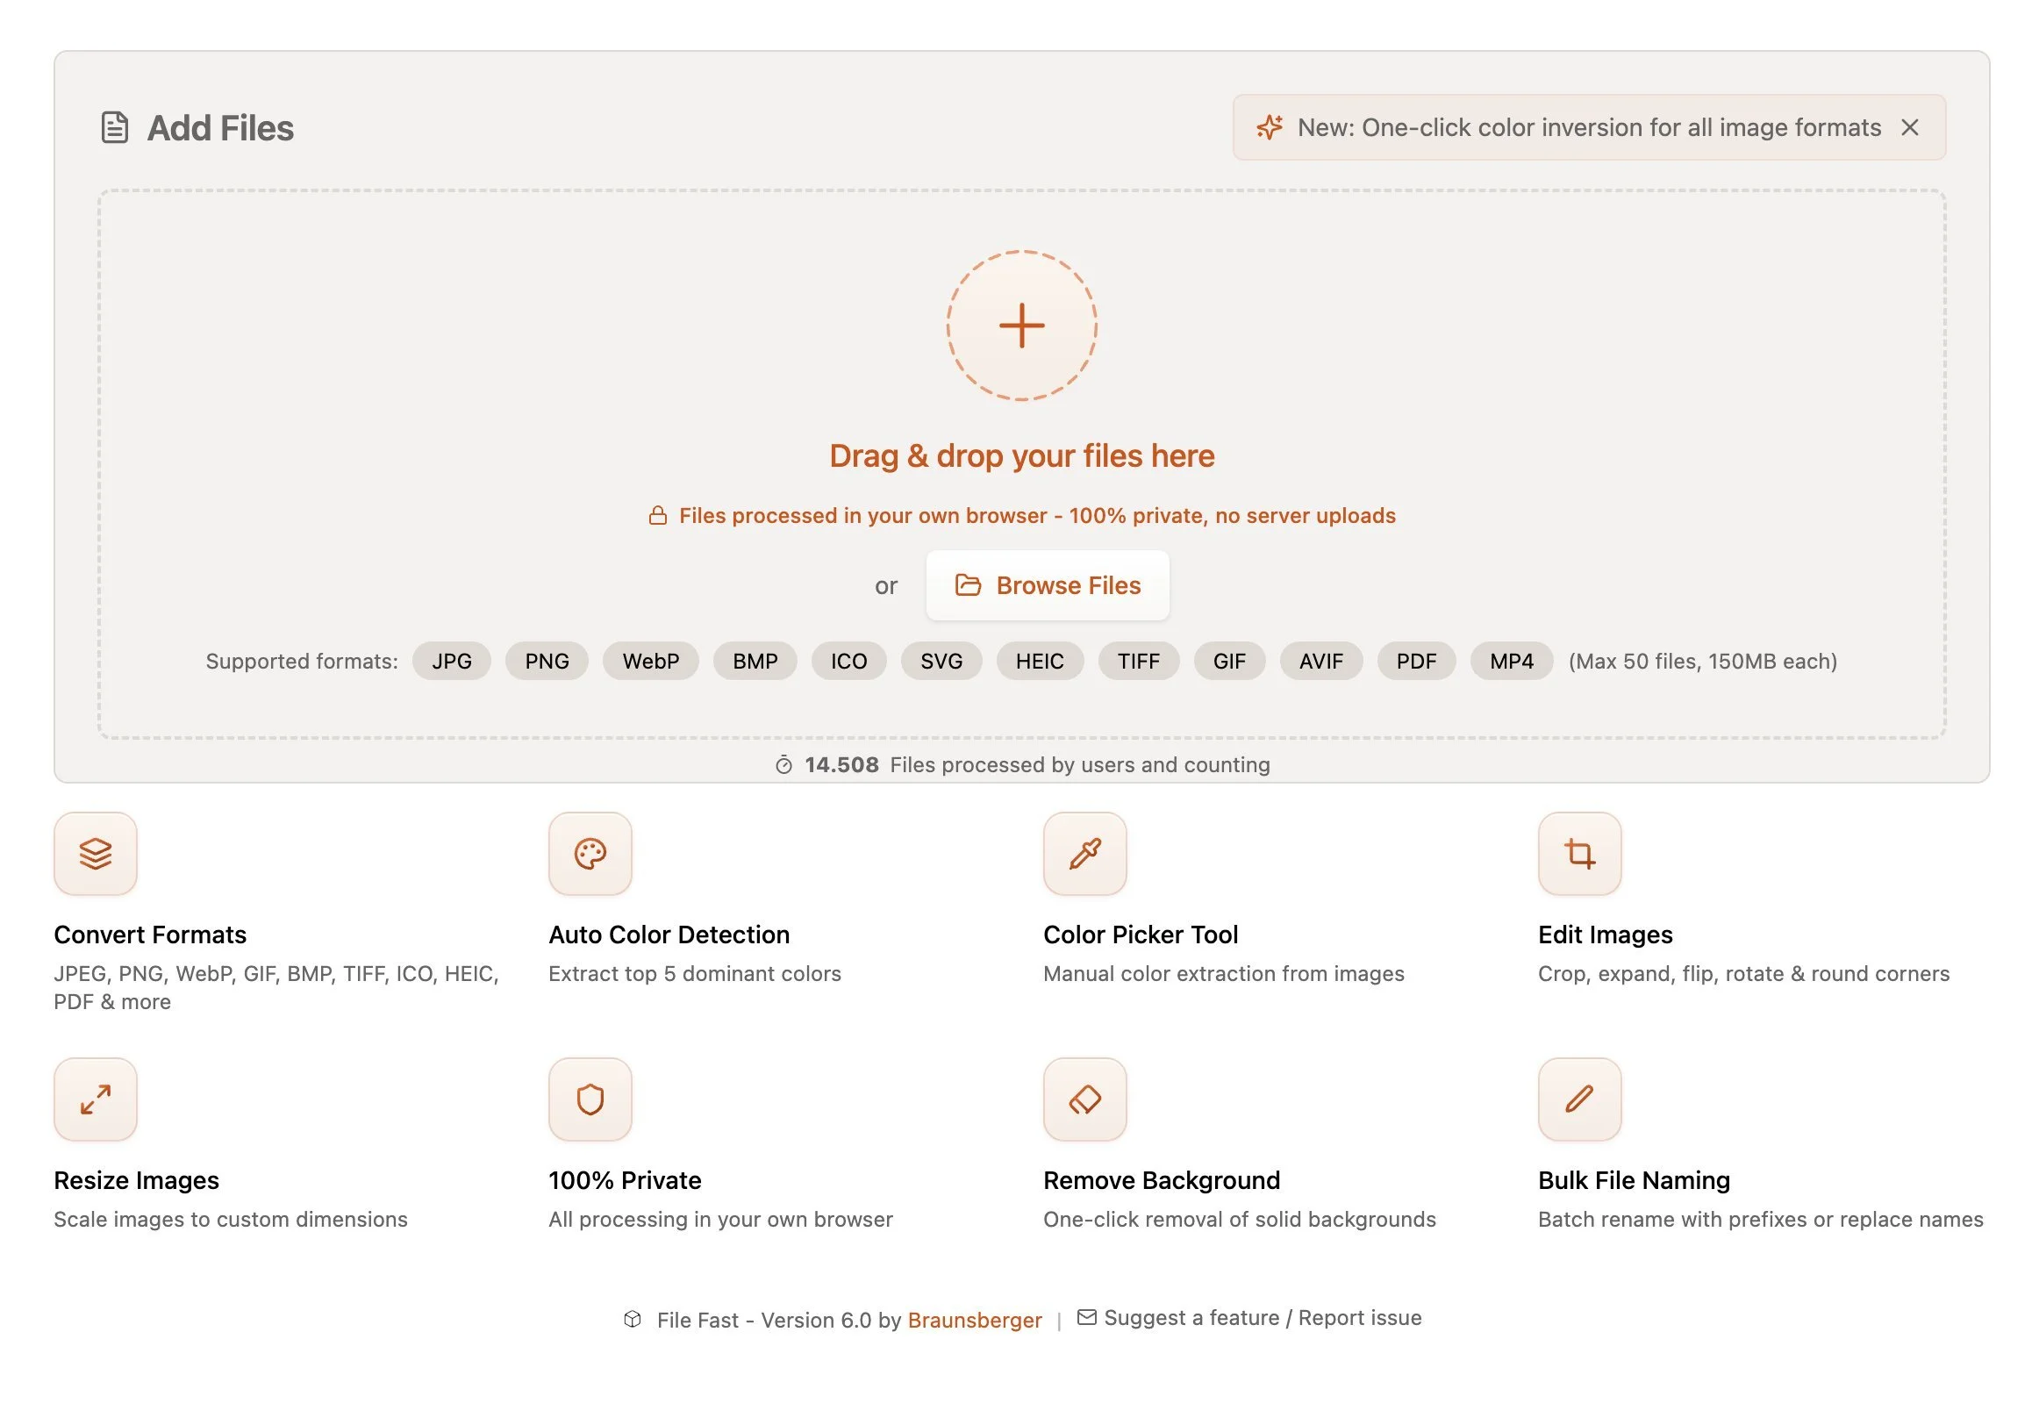This screenshot has width=2039, height=1418.
Task: Click the Drag & drop your files heading
Action: coord(1021,455)
